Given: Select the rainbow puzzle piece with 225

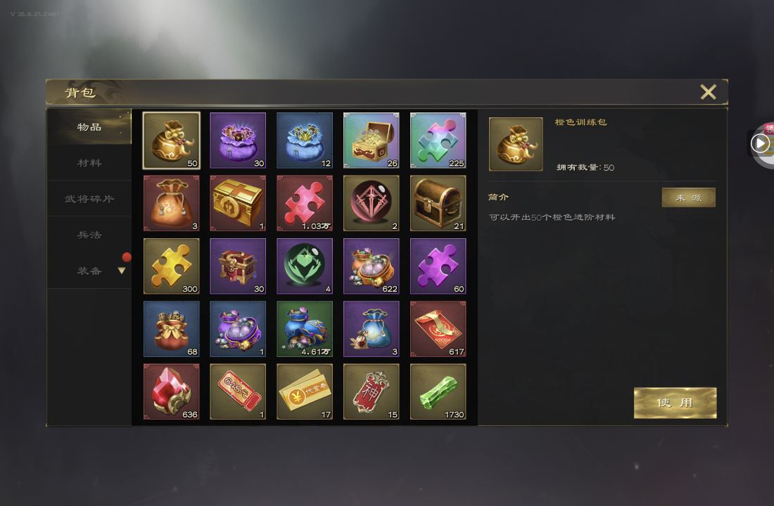Looking at the screenshot, I should (x=438, y=141).
